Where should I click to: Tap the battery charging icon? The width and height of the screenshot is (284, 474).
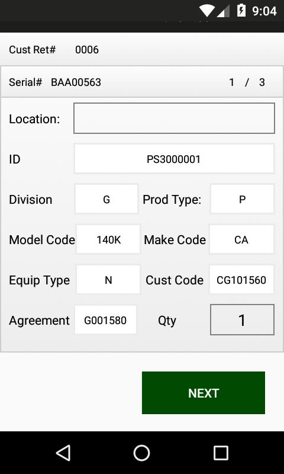[241, 10]
